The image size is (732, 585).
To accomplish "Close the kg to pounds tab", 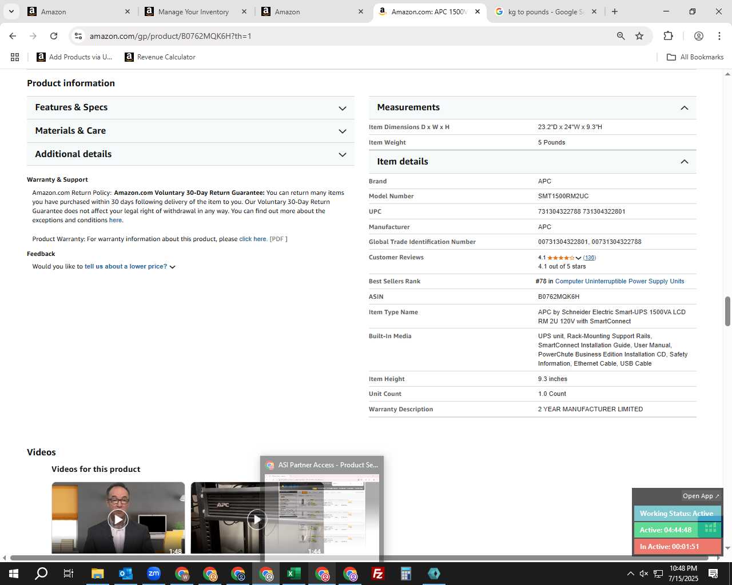I will [594, 11].
